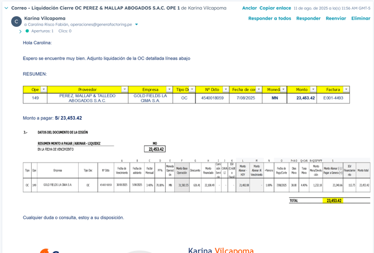Expand the Aperturas tracking details chevron
The height and width of the screenshot is (253, 374).
[x=20, y=31]
